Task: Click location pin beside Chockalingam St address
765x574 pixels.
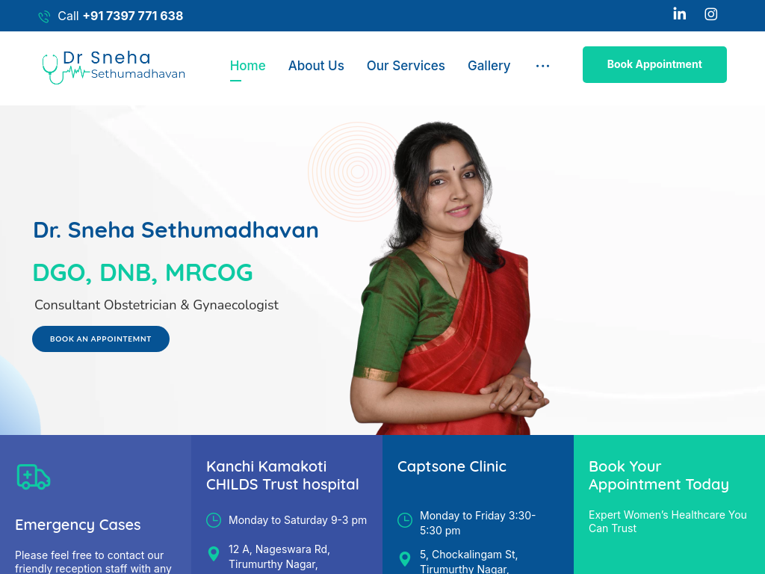Action: point(405,559)
